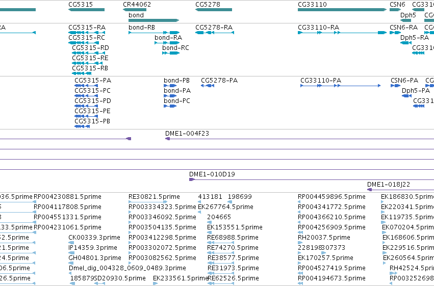Select transcript bond-RC

(x=175, y=48)
